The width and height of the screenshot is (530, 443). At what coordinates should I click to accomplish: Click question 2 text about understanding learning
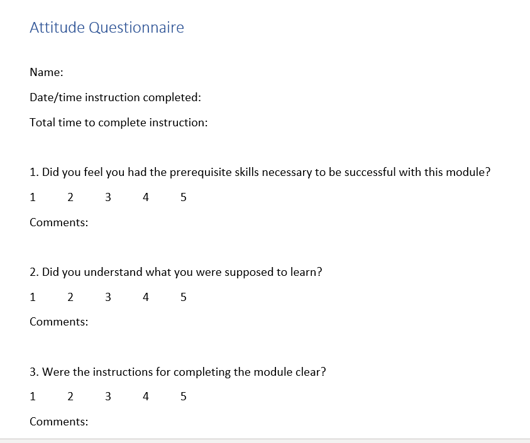[x=176, y=272]
